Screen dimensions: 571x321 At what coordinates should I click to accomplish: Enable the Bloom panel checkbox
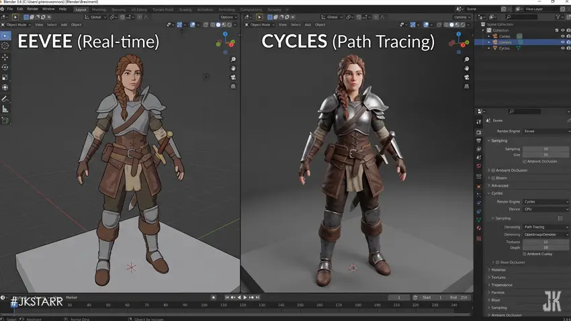point(494,178)
